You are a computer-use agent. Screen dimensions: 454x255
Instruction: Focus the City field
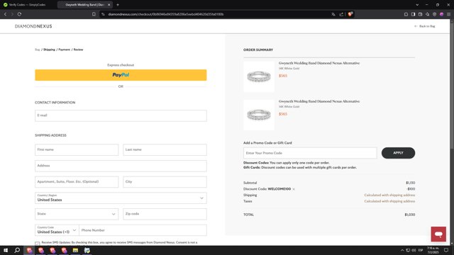coord(165,182)
